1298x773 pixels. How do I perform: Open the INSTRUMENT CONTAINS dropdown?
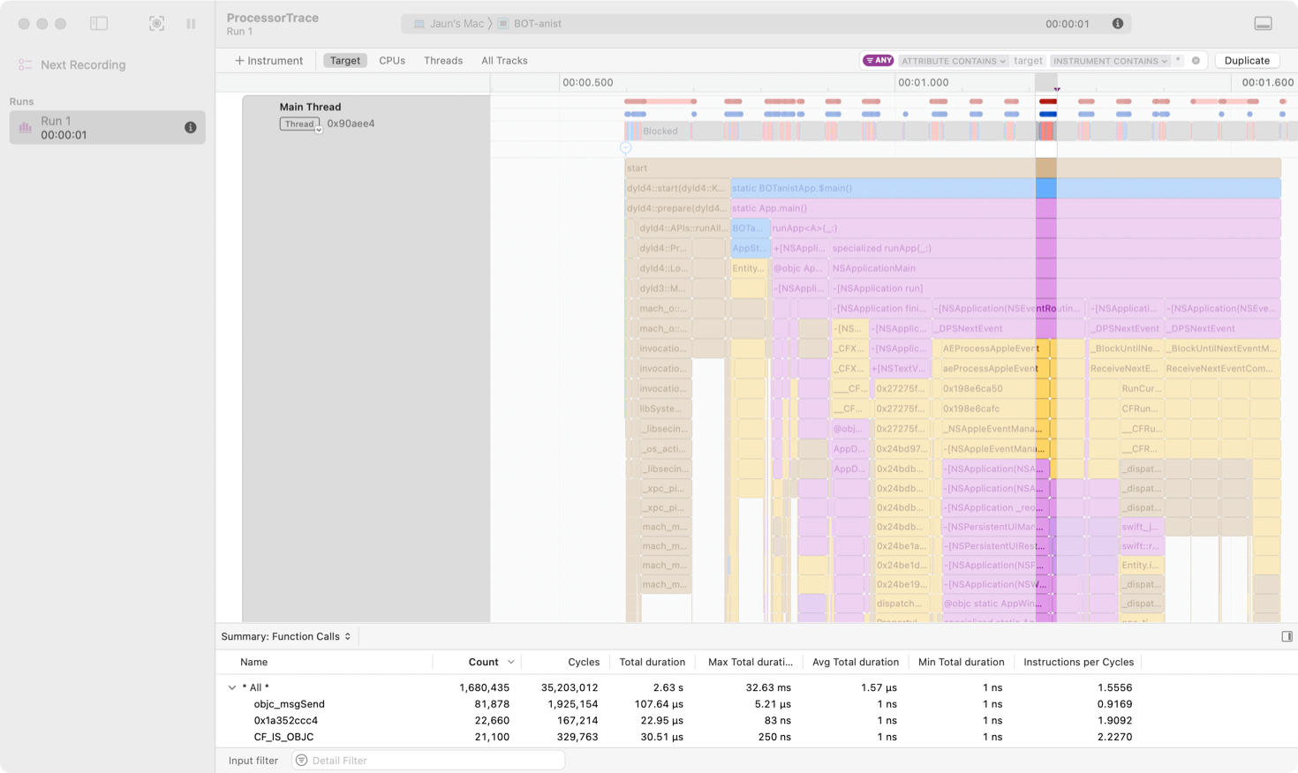click(x=1110, y=61)
